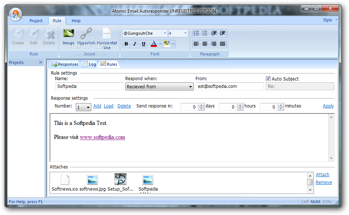
Task: Apply bulleted list formatting
Action: [205, 33]
